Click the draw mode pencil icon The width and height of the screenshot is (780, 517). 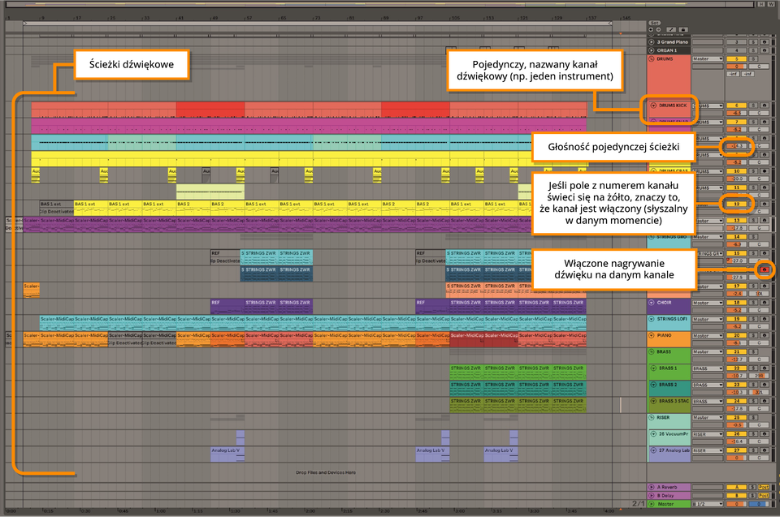pos(672,29)
